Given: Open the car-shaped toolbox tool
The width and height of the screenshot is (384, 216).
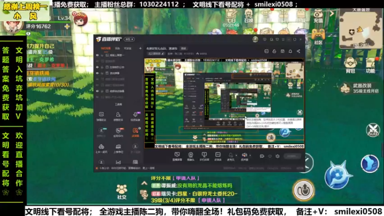Looking at the screenshot, I should 101,148.
